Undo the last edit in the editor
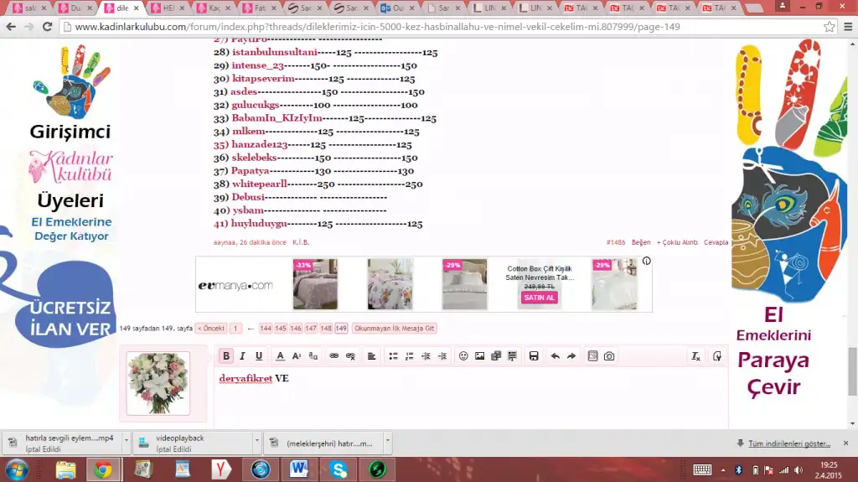 pos(555,356)
